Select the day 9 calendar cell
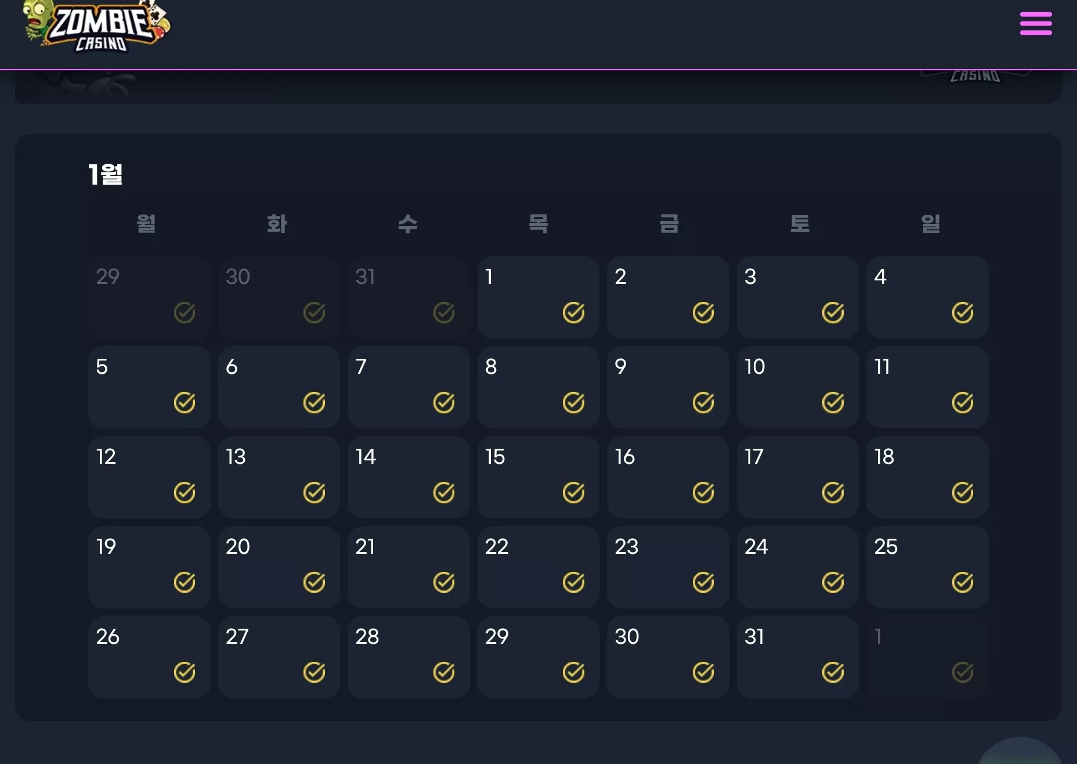Screen dimensions: 1077x764 [x=668, y=387]
